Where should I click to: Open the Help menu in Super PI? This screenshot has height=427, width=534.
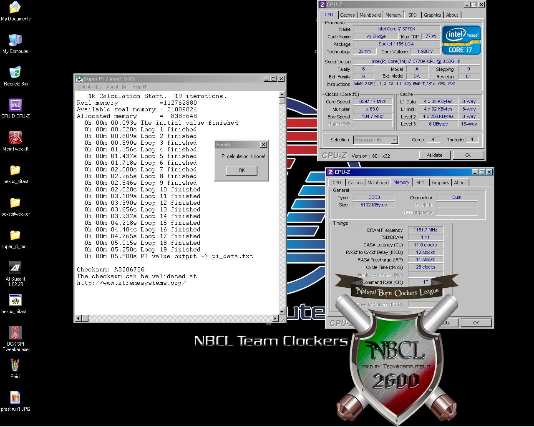[x=140, y=87]
